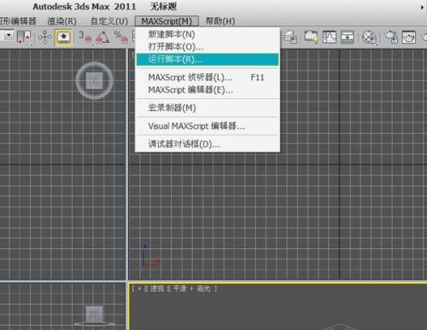Click the Use Pivot Point Center icon
This screenshot has width=427, height=330.
[24, 38]
